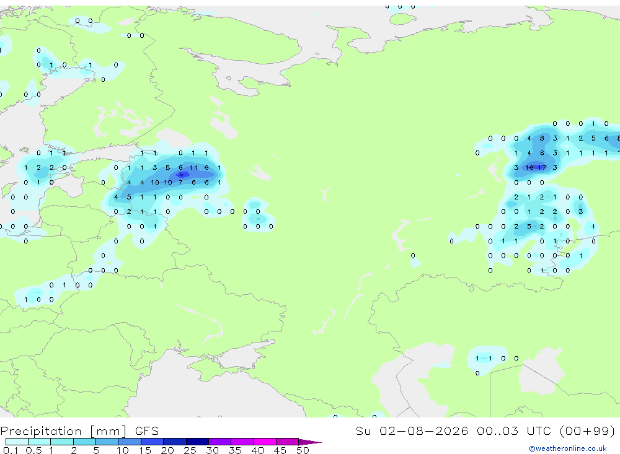Click the '16' precipitation value on the map
Image resolution: width=620 pixels, height=454 pixels.
(529, 167)
